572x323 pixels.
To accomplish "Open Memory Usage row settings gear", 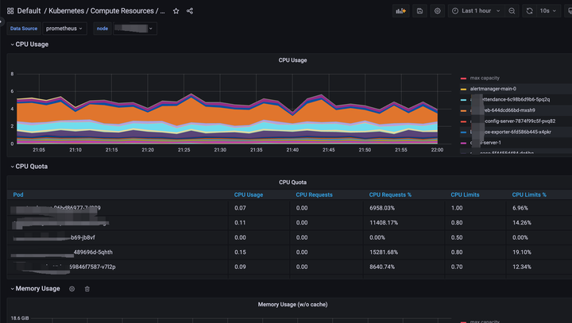I will [71, 289].
